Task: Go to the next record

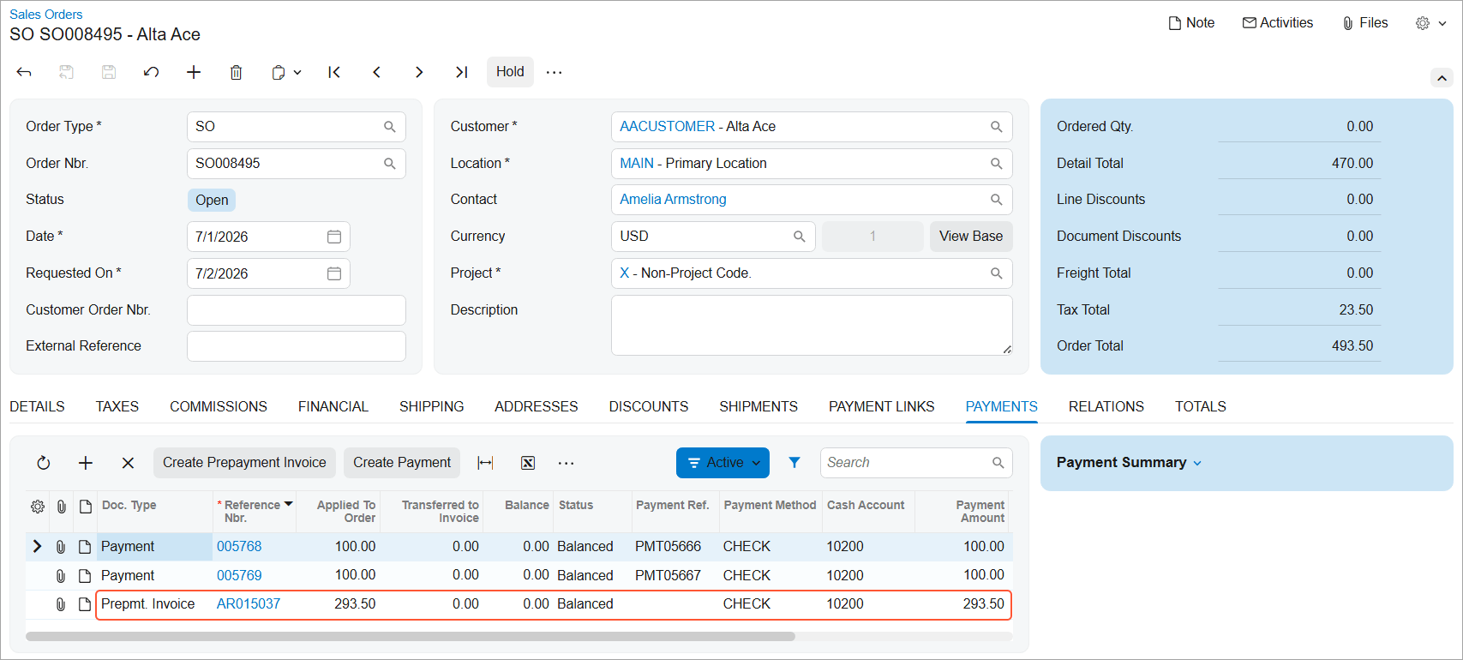Action: pyautogui.click(x=419, y=72)
